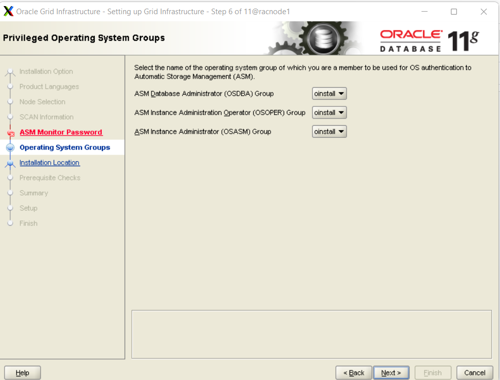Click Summary in step list

pyautogui.click(x=34, y=193)
